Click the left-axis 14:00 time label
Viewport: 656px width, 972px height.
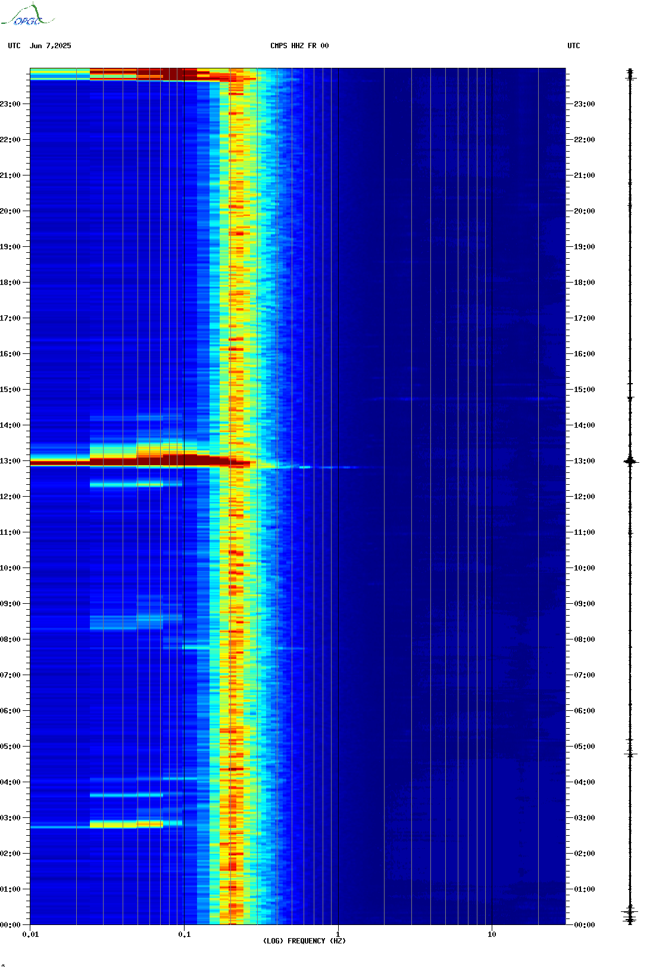[x=10, y=425]
